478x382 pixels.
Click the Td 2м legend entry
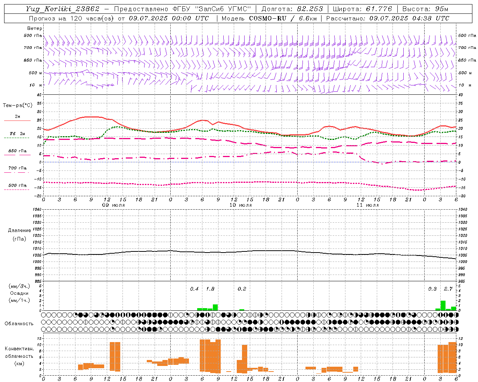point(18,134)
